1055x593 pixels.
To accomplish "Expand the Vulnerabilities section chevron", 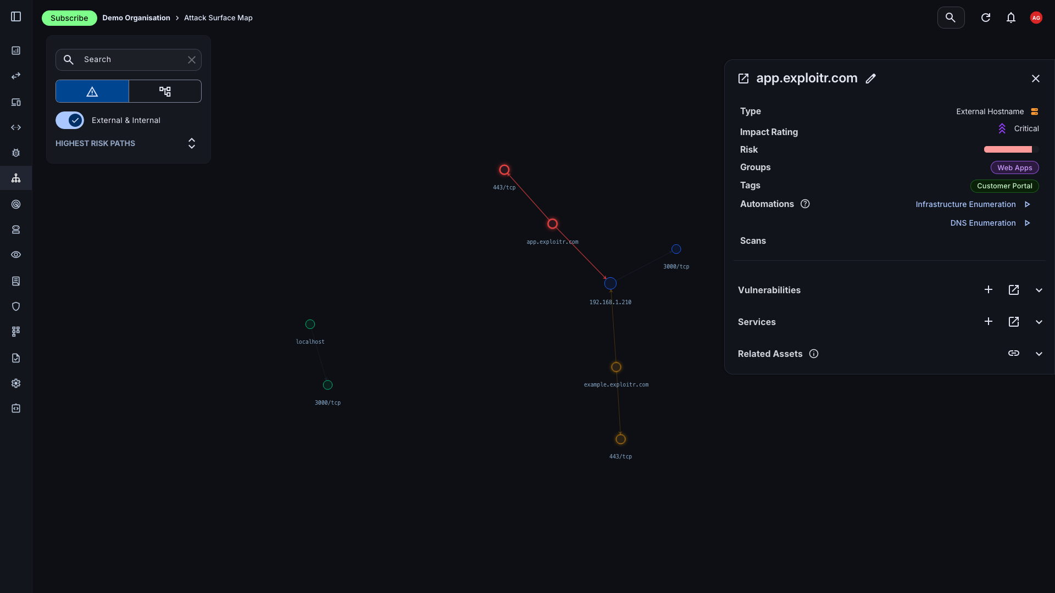I will [x=1039, y=290].
